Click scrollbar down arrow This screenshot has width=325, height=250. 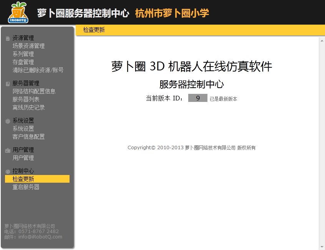click(x=322, y=247)
